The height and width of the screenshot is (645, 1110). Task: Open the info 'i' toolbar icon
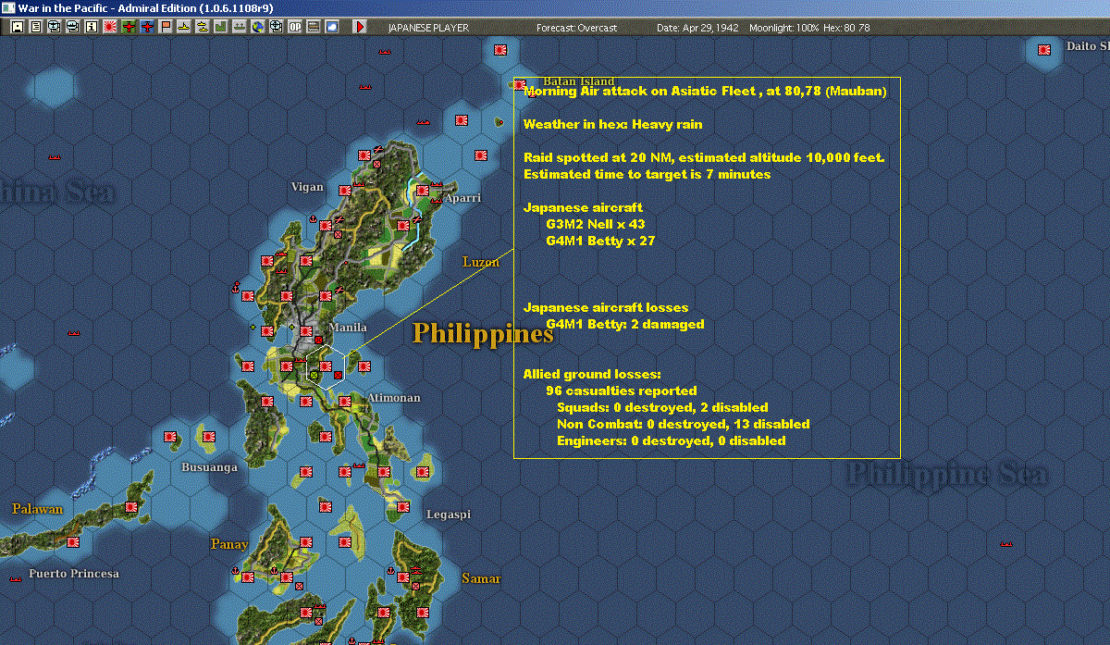click(x=91, y=28)
